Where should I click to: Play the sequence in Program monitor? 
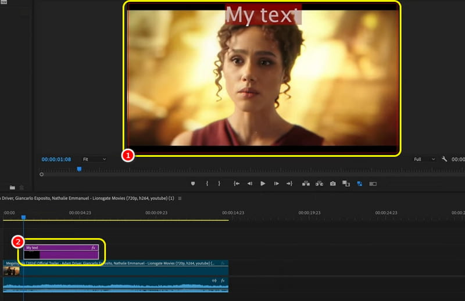(263, 184)
